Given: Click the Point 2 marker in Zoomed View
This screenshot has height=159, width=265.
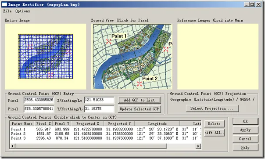Looking at the screenshot, I should pos(140,84).
